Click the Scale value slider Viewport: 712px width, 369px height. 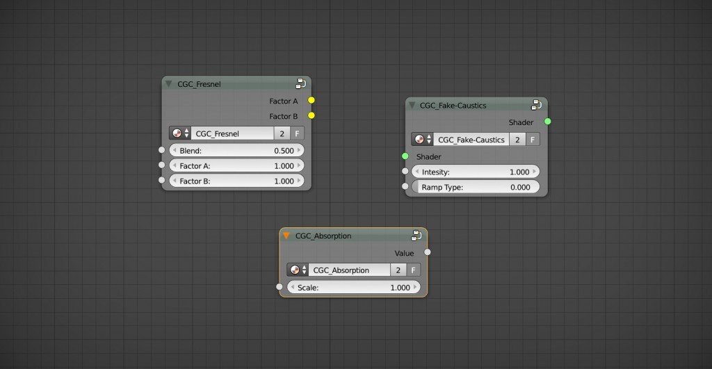(x=354, y=287)
